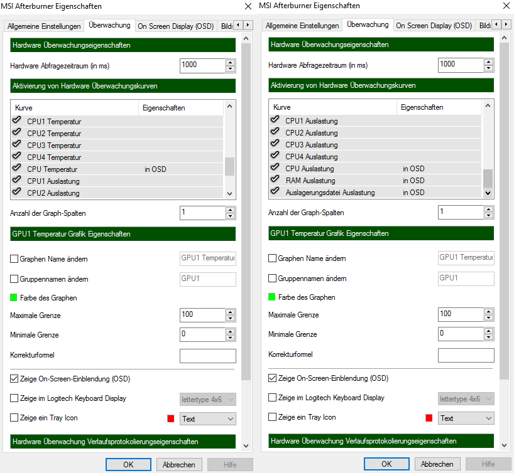514x473 pixels.
Task: Enable Graphen Name ändern in right window
Action: click(273, 258)
